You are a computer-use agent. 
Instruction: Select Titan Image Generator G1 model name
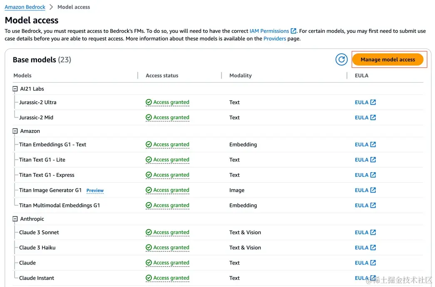50,190
